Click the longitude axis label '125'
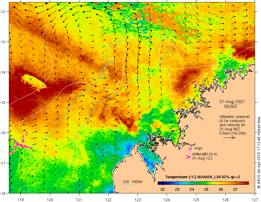The height and width of the screenshot is (202, 261). point(196,200)
